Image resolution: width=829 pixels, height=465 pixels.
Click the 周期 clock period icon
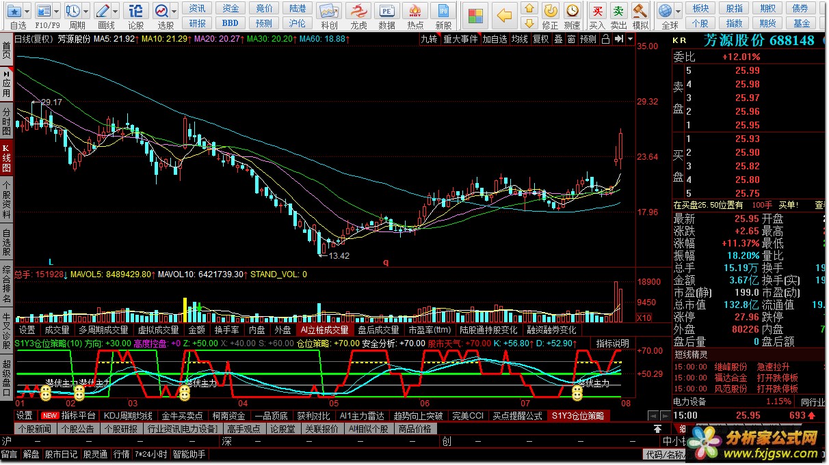[x=73, y=11]
